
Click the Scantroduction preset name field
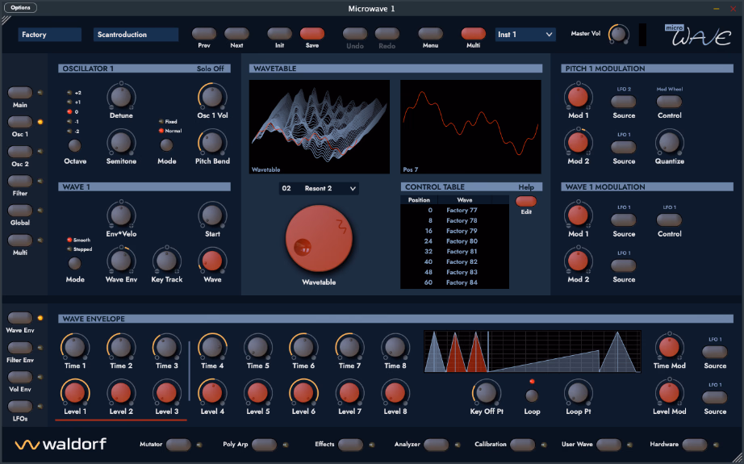136,35
